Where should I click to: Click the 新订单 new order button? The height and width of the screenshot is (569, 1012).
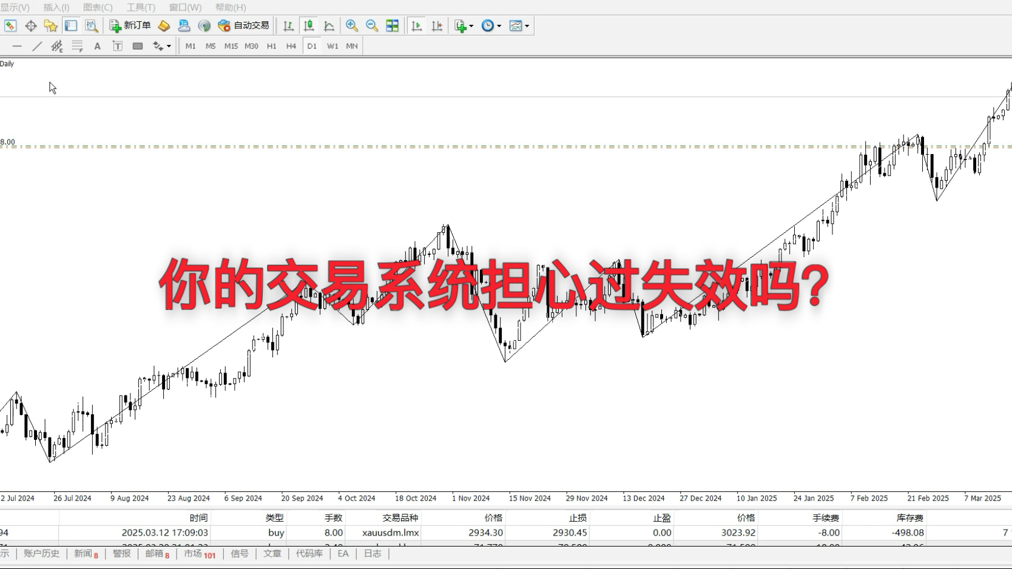130,25
